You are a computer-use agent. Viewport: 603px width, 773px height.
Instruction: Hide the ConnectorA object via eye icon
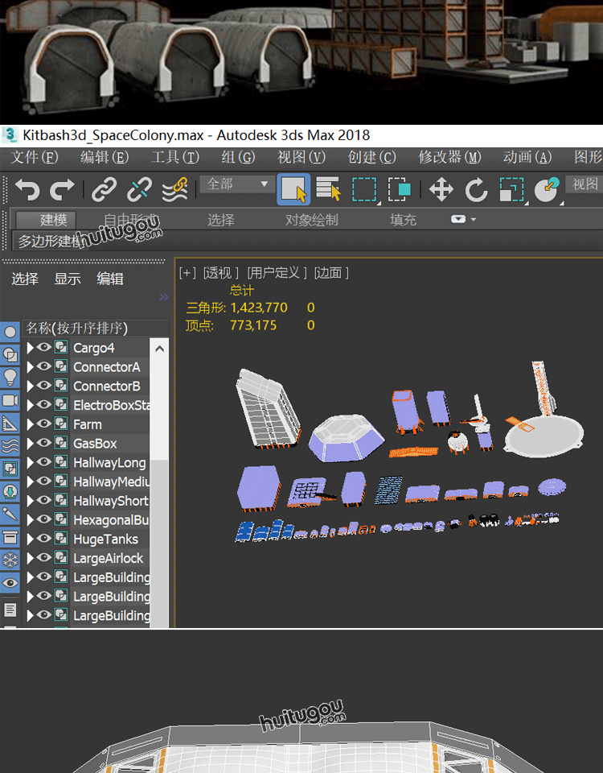point(44,366)
